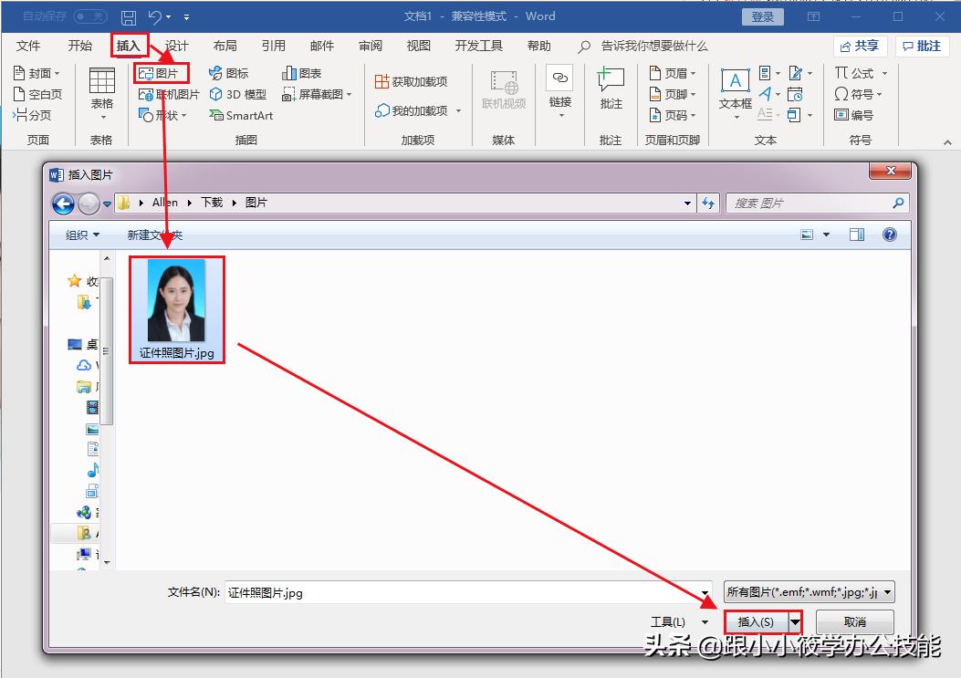Expand the Shapes (形状) dropdown
Screen dimensions: 961x678
click(161, 115)
